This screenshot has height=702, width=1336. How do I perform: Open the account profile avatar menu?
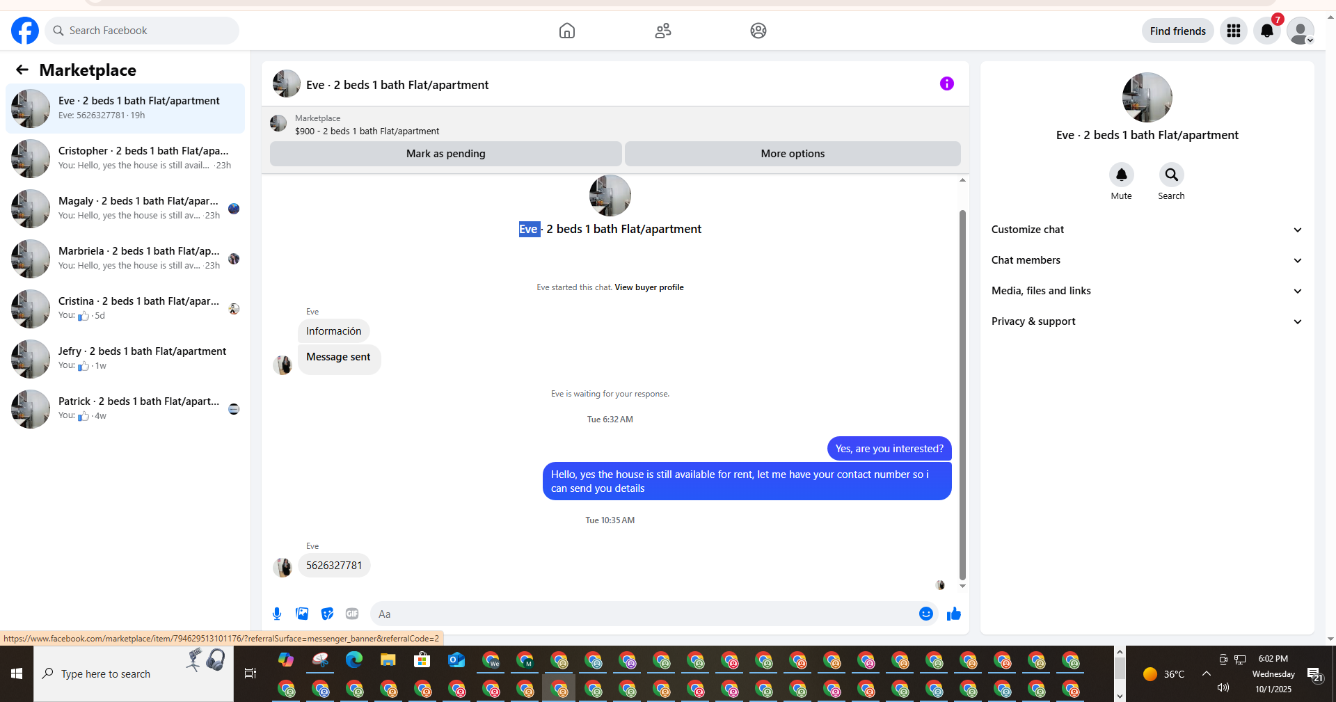(1300, 31)
